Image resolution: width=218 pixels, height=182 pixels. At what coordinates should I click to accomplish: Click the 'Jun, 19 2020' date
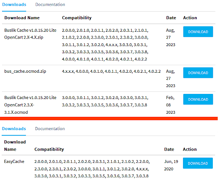point(171,165)
